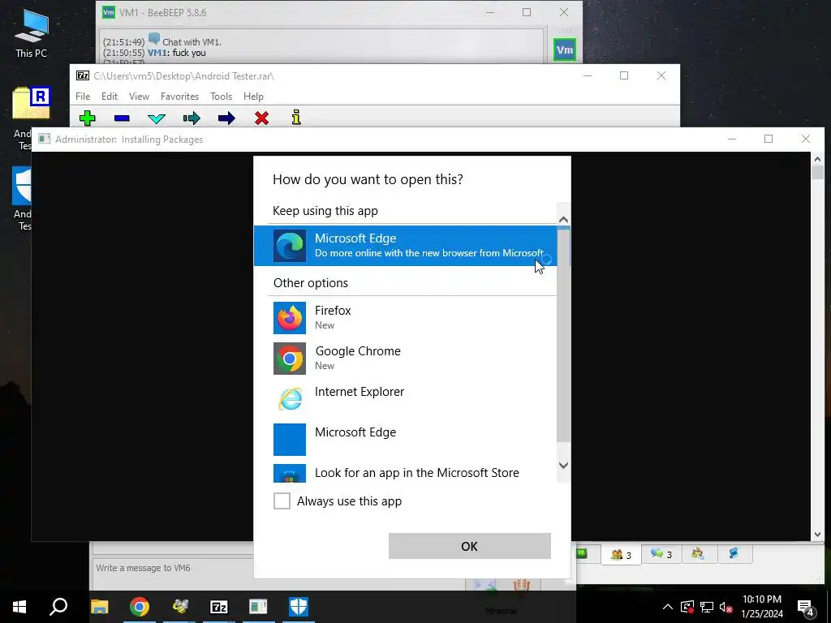Open taskbar Search
831x623 pixels.
pos(58,607)
